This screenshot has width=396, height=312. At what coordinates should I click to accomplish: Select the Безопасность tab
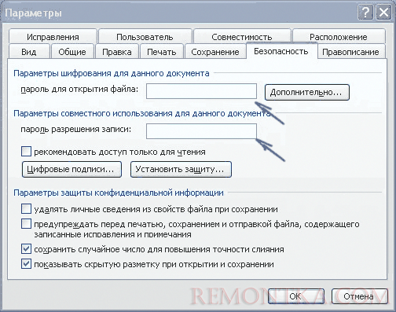pos(281,51)
